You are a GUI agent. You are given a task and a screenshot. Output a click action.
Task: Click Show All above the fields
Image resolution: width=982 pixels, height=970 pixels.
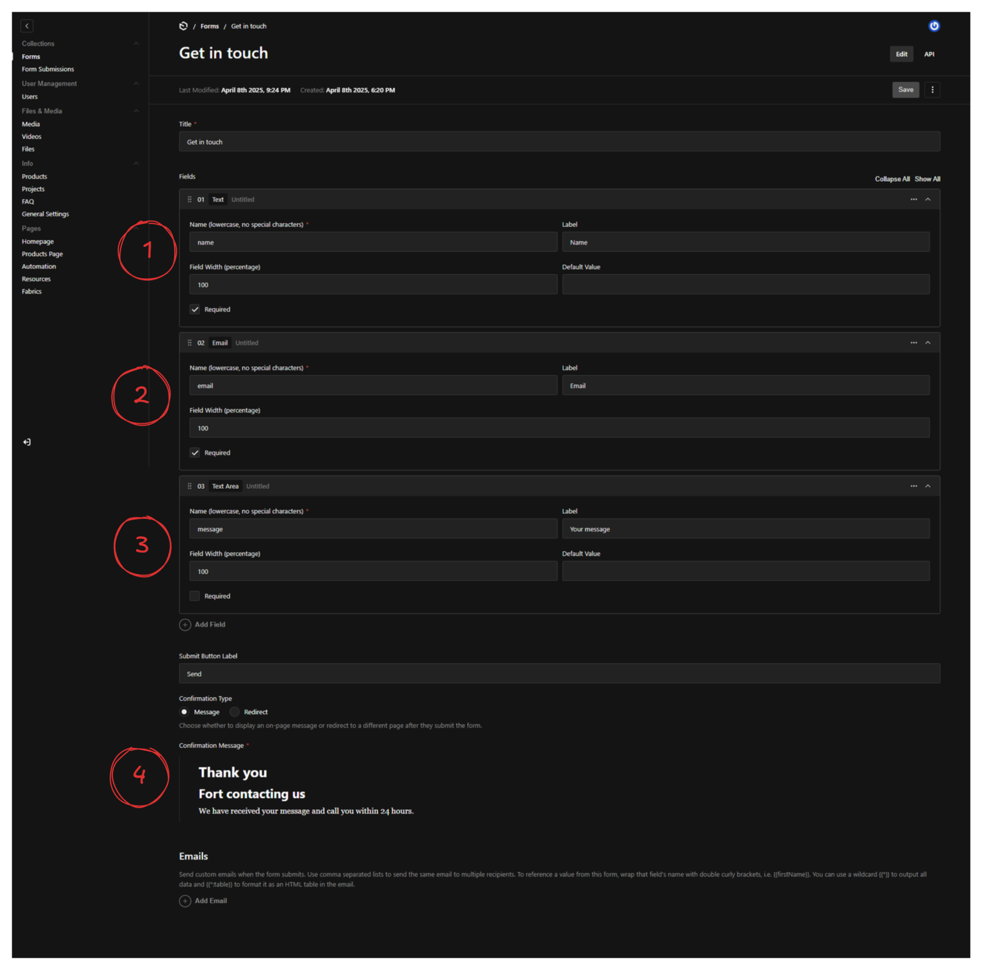tap(928, 179)
